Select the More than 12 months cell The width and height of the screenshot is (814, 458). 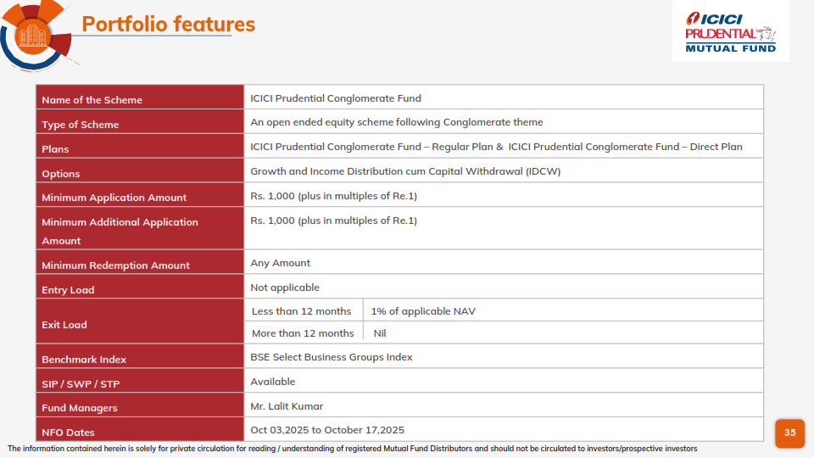[303, 333]
